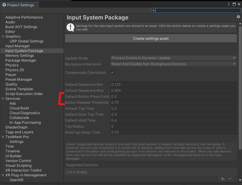The width and height of the screenshot is (242, 185).
Task: Open Player settings
Action: click(11, 75)
